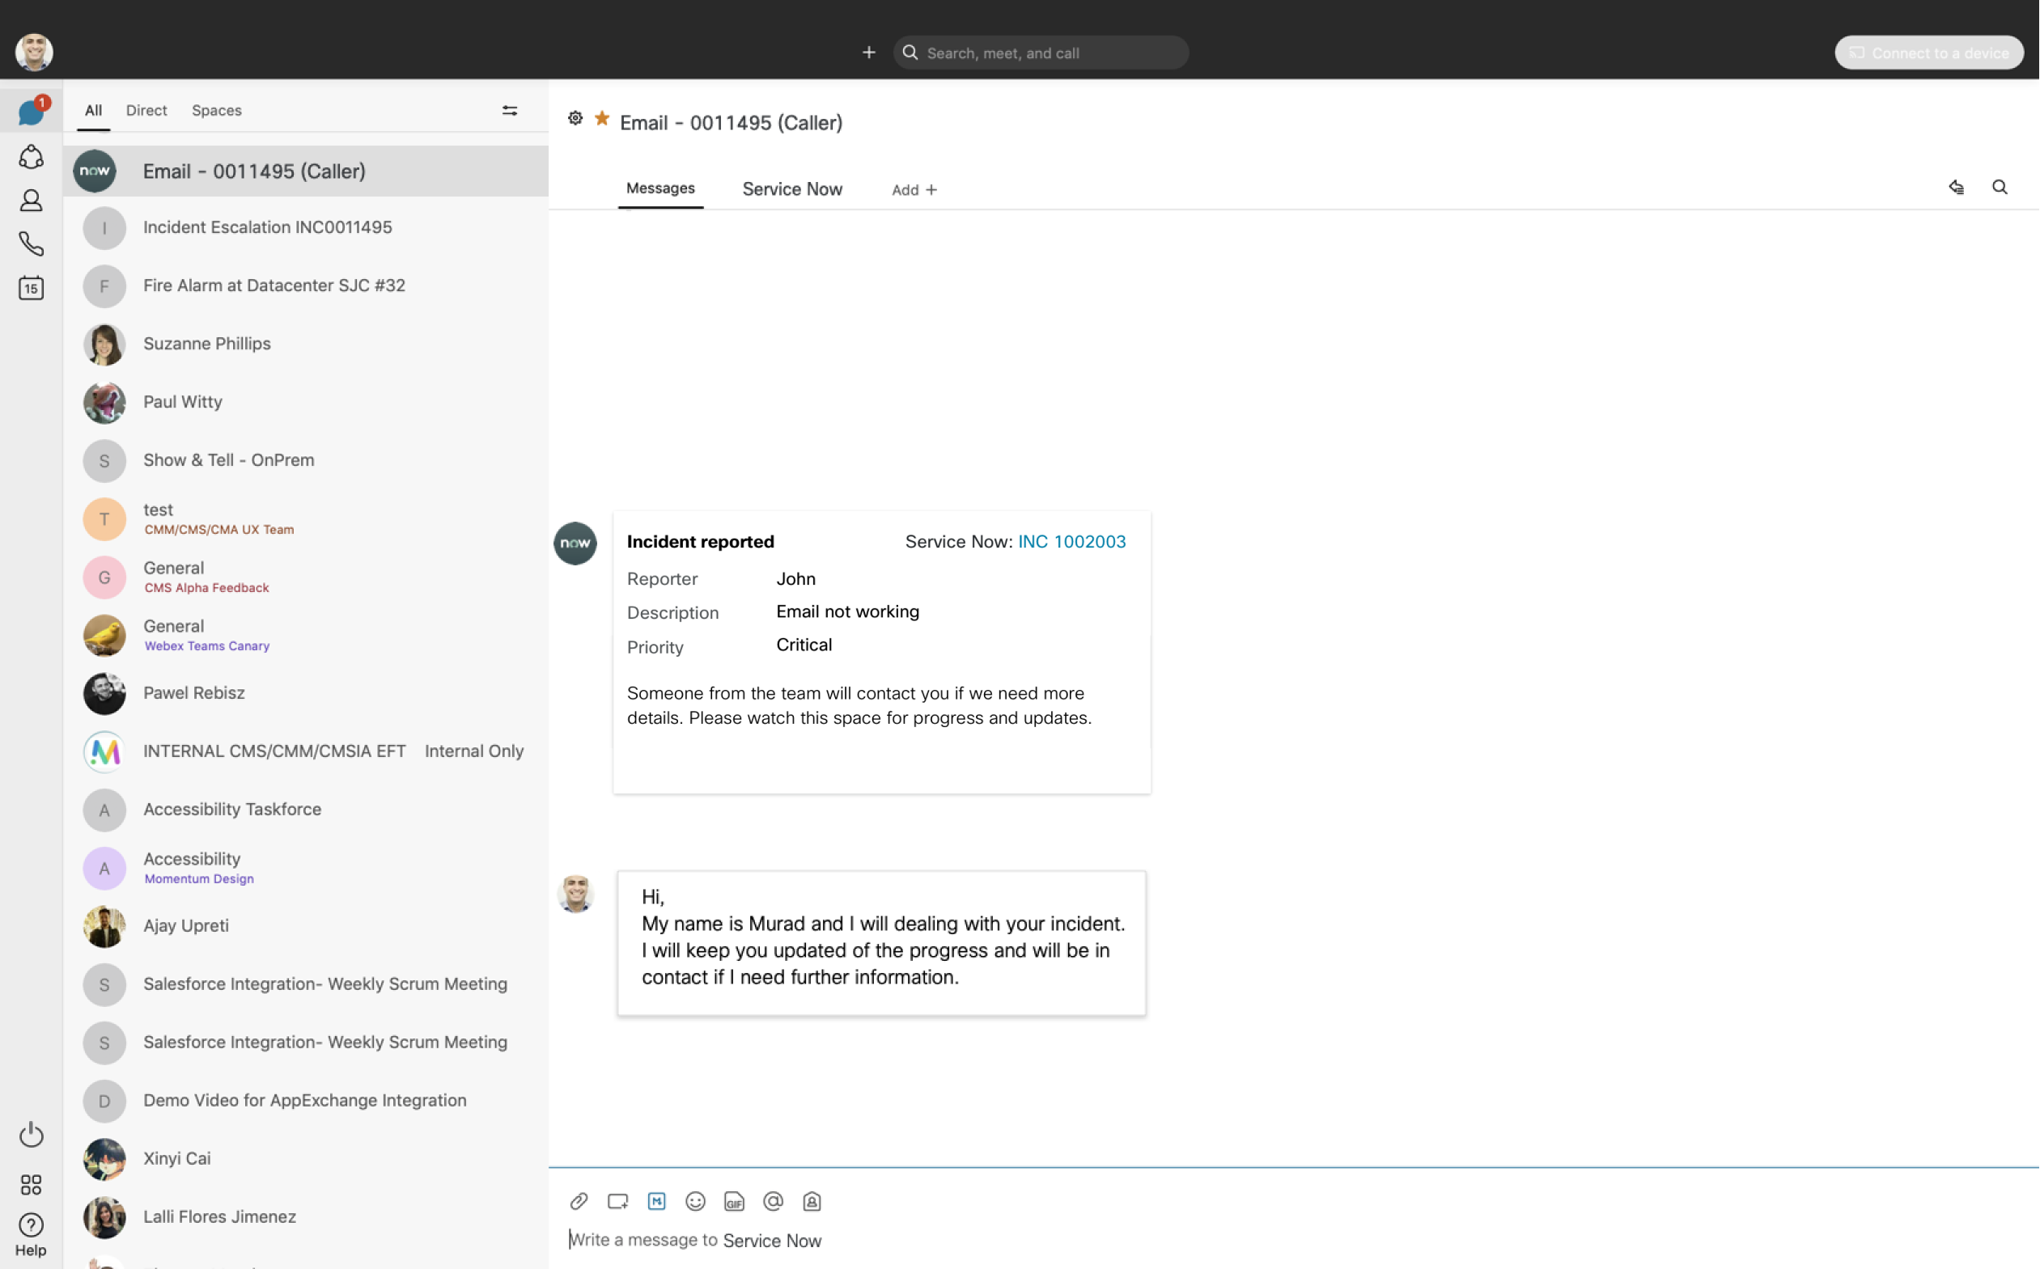Open the apps grid icon
The image size is (2040, 1269).
[31, 1184]
